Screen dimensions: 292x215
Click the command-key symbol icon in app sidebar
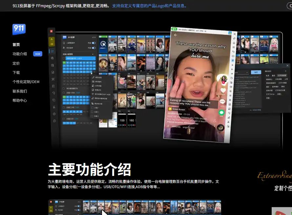coord(53,79)
